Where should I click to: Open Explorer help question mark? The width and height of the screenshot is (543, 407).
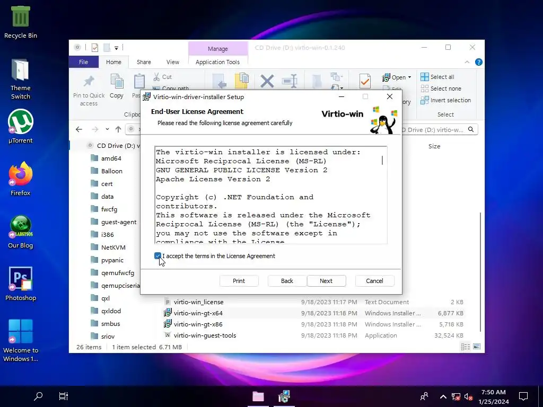pos(479,62)
